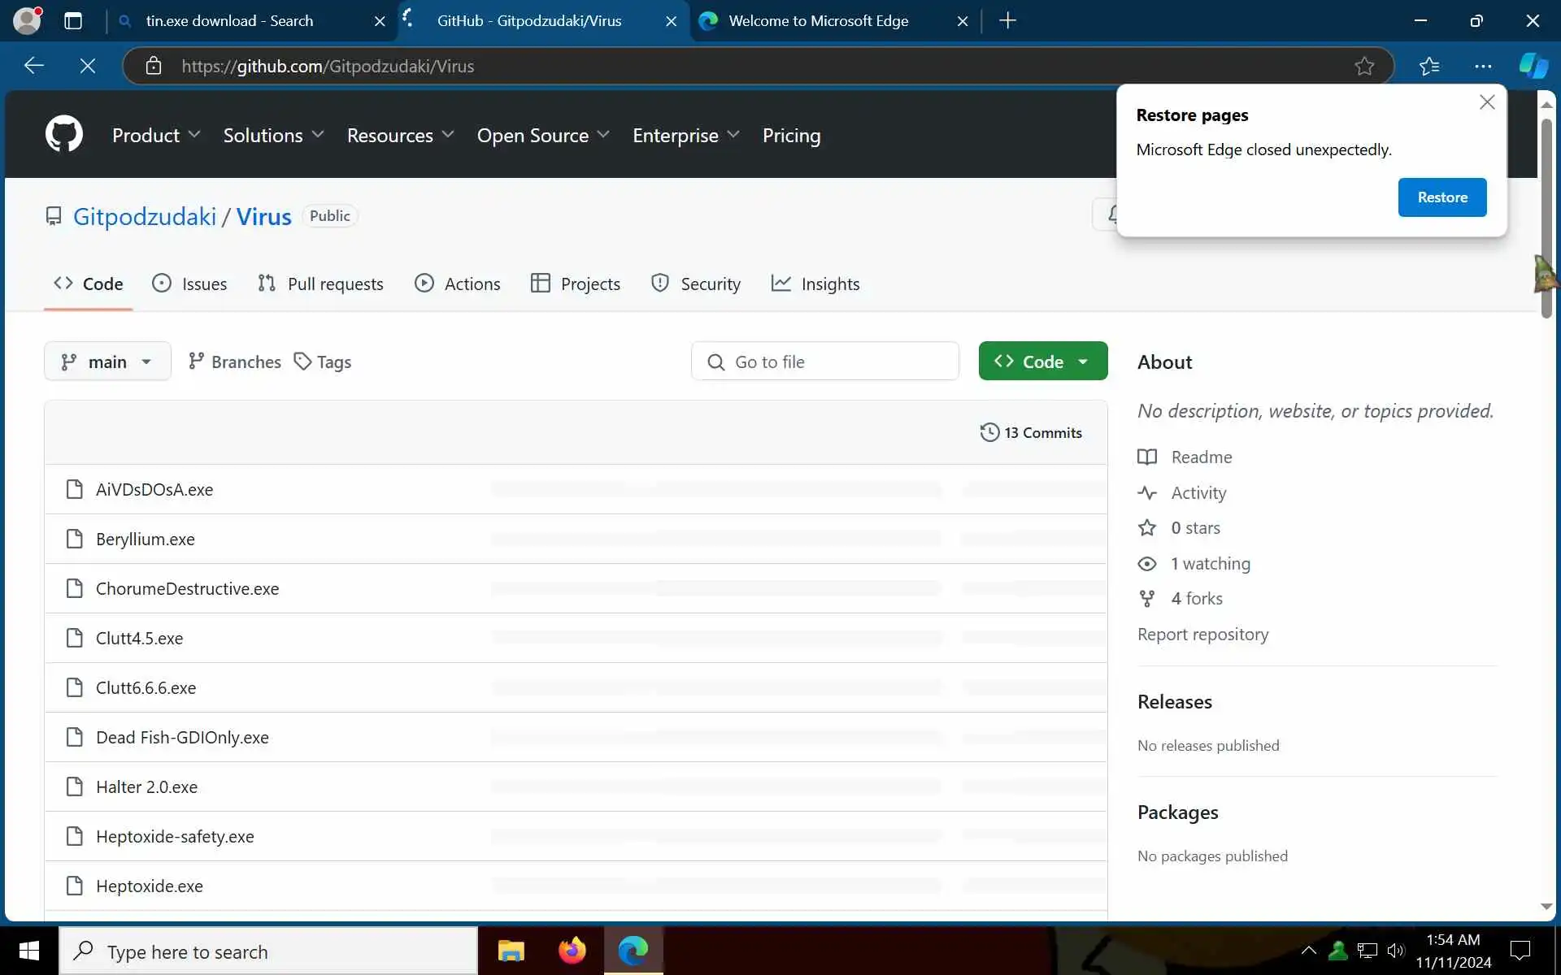Image resolution: width=1561 pixels, height=975 pixels.
Task: Open the Open Source menu
Action: click(543, 135)
